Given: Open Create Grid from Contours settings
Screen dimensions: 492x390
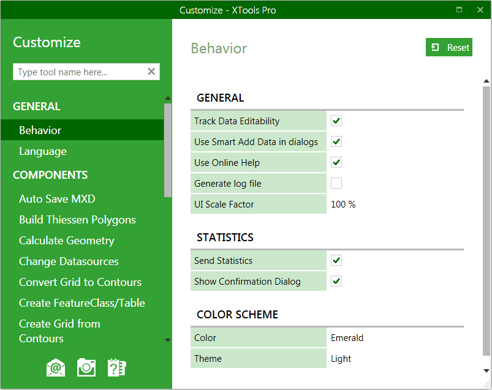Looking at the screenshot, I should point(59,331).
